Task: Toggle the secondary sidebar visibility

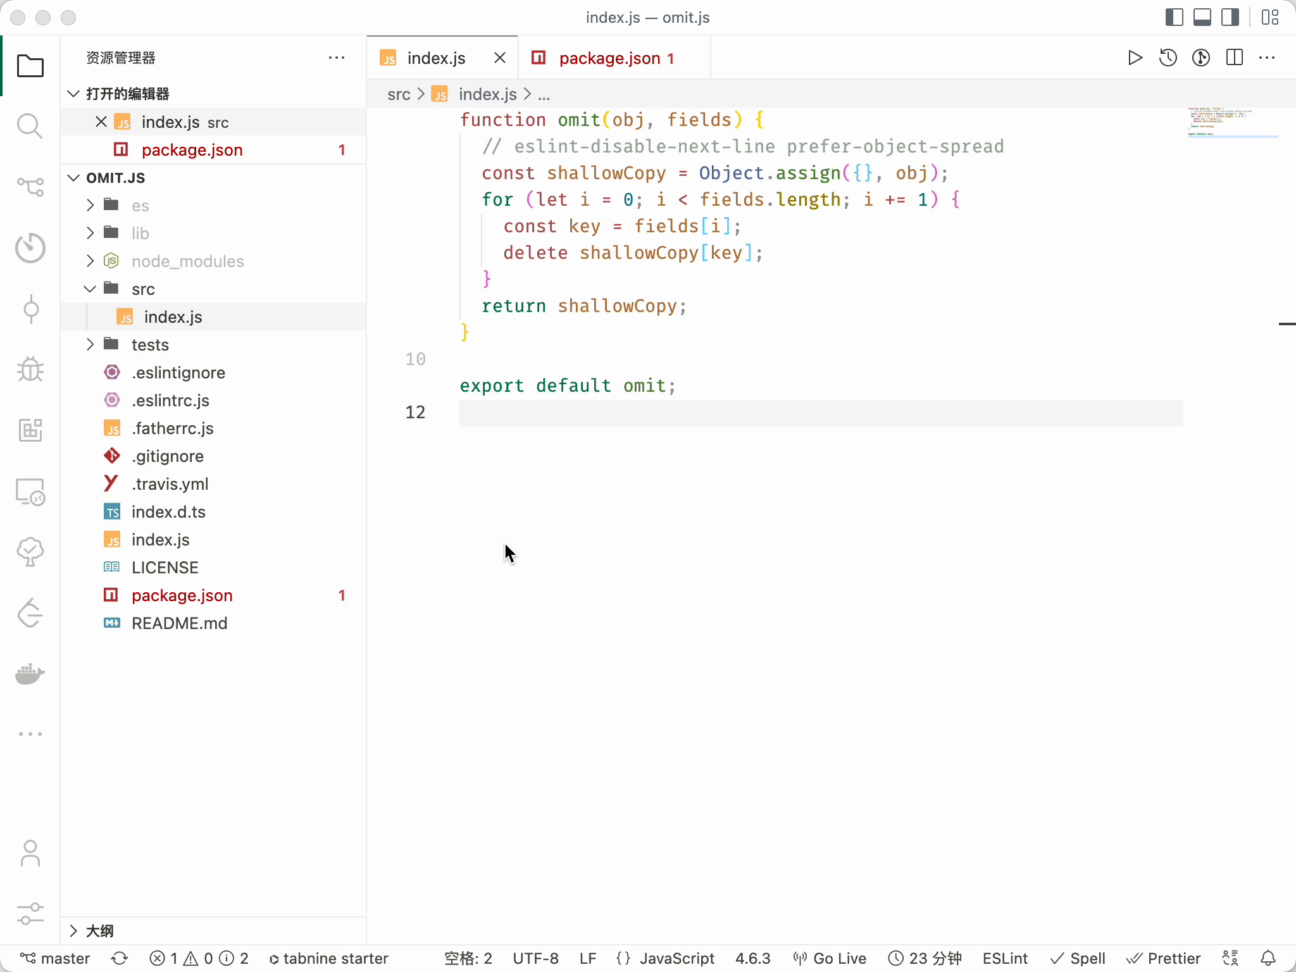Action: coord(1230,17)
